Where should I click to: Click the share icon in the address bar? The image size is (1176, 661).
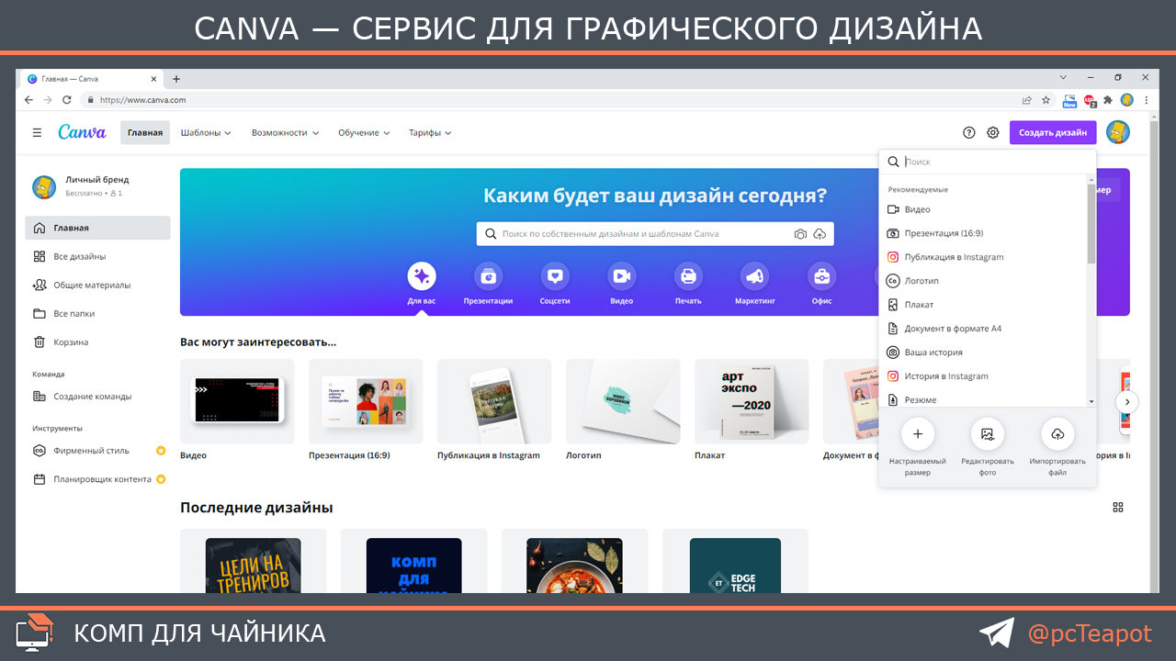point(1026,100)
